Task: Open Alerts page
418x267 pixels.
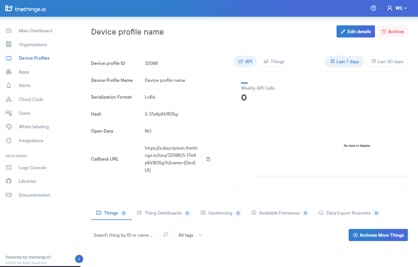Action: [x=25, y=85]
